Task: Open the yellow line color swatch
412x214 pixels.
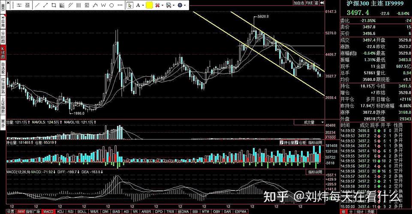Action: pos(149,5)
